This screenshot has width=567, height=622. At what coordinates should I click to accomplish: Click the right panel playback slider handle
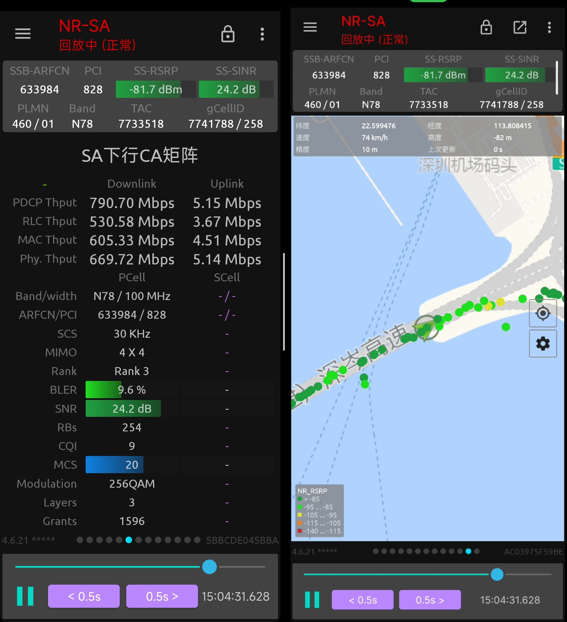[x=497, y=575]
